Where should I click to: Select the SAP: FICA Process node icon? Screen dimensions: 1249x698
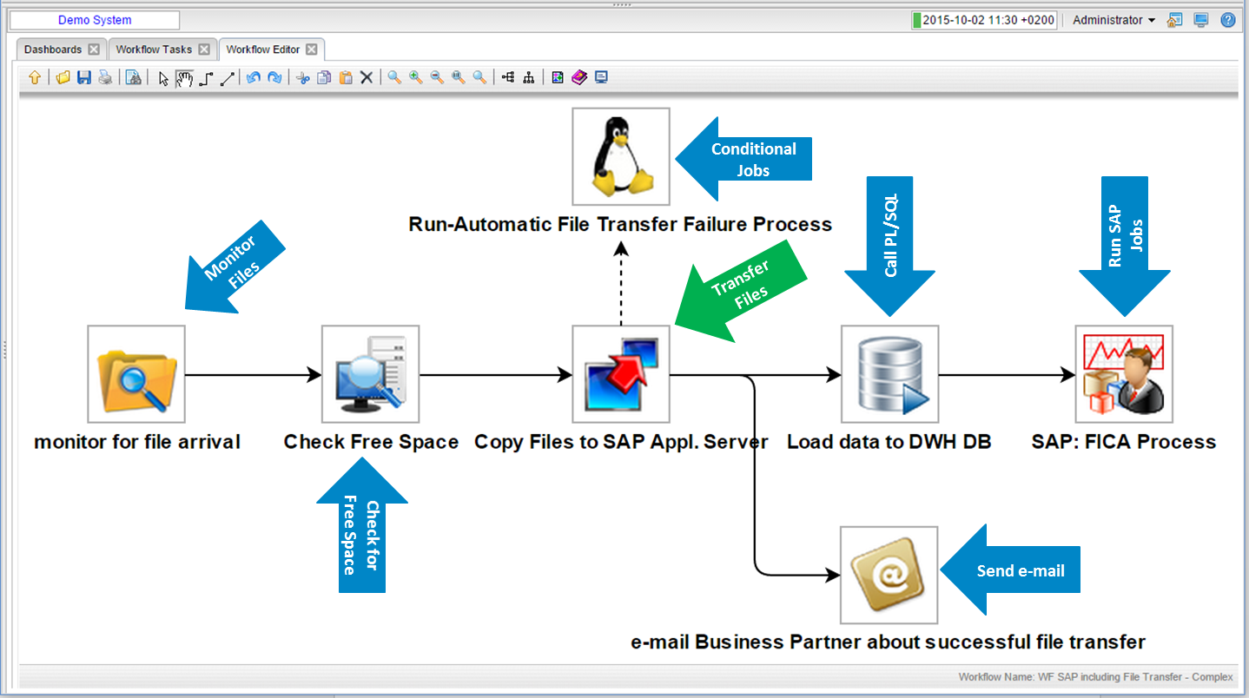click(x=1124, y=374)
